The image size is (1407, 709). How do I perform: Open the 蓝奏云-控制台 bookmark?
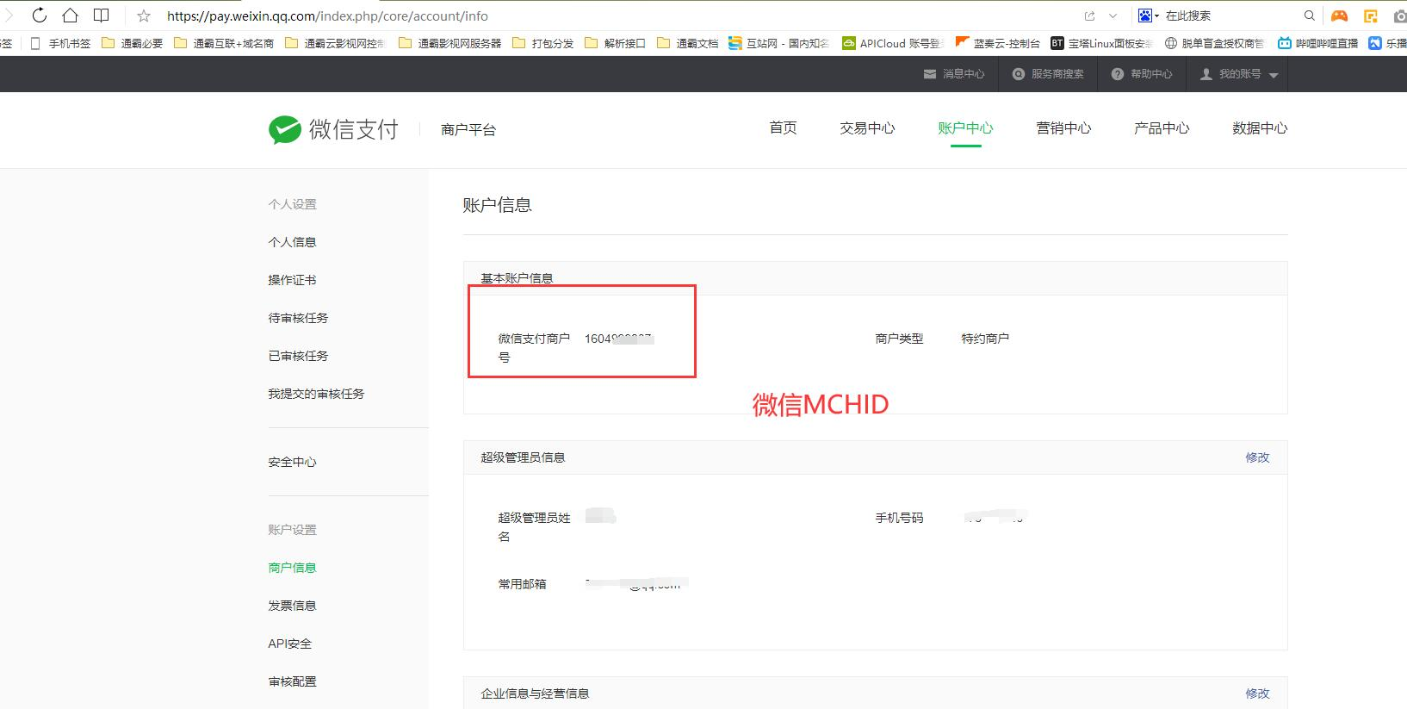click(x=998, y=43)
